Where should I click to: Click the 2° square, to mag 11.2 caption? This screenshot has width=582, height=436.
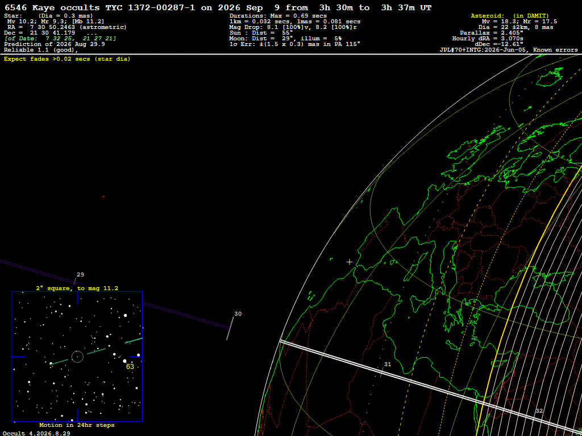click(77, 288)
